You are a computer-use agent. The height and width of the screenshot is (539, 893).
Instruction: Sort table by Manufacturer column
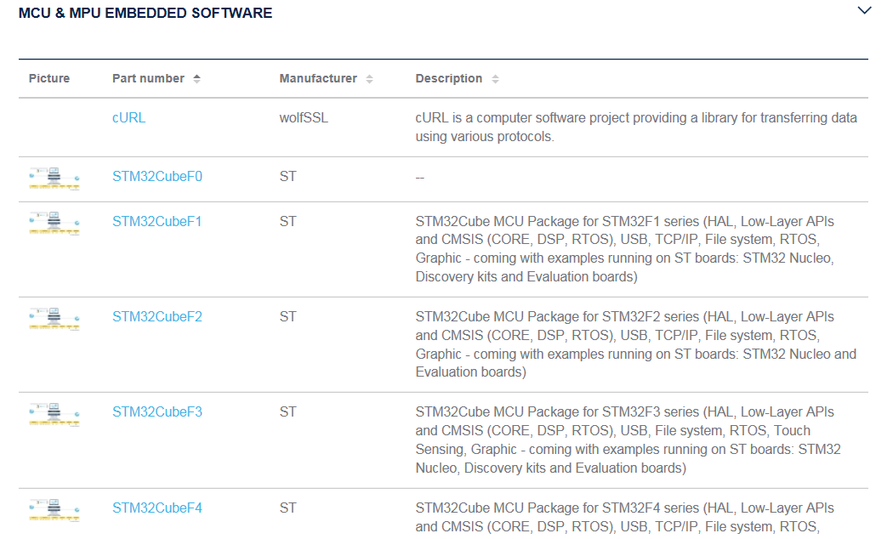point(370,79)
